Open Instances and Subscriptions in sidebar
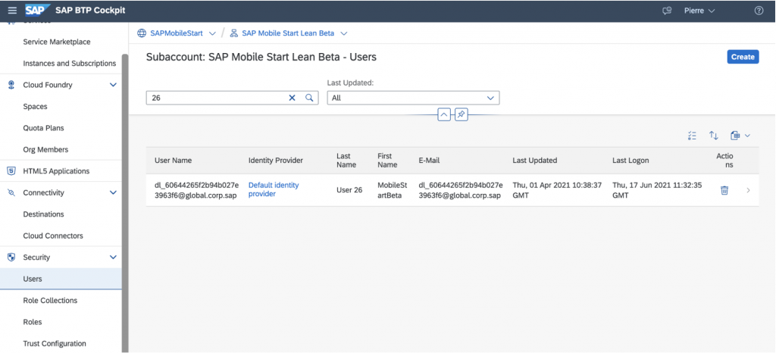This screenshot has width=776, height=353. click(69, 64)
